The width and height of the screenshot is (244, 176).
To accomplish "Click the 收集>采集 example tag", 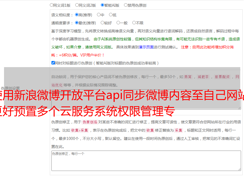I will coord(80,130).
